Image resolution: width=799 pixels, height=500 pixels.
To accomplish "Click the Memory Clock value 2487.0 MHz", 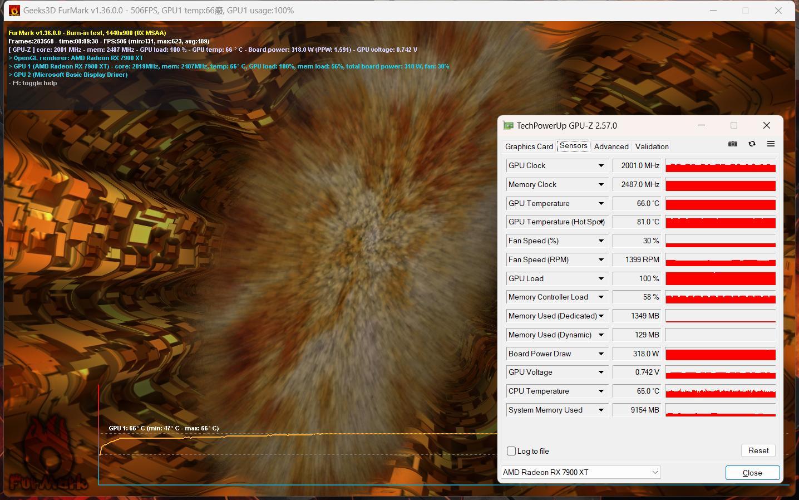I will click(x=637, y=184).
